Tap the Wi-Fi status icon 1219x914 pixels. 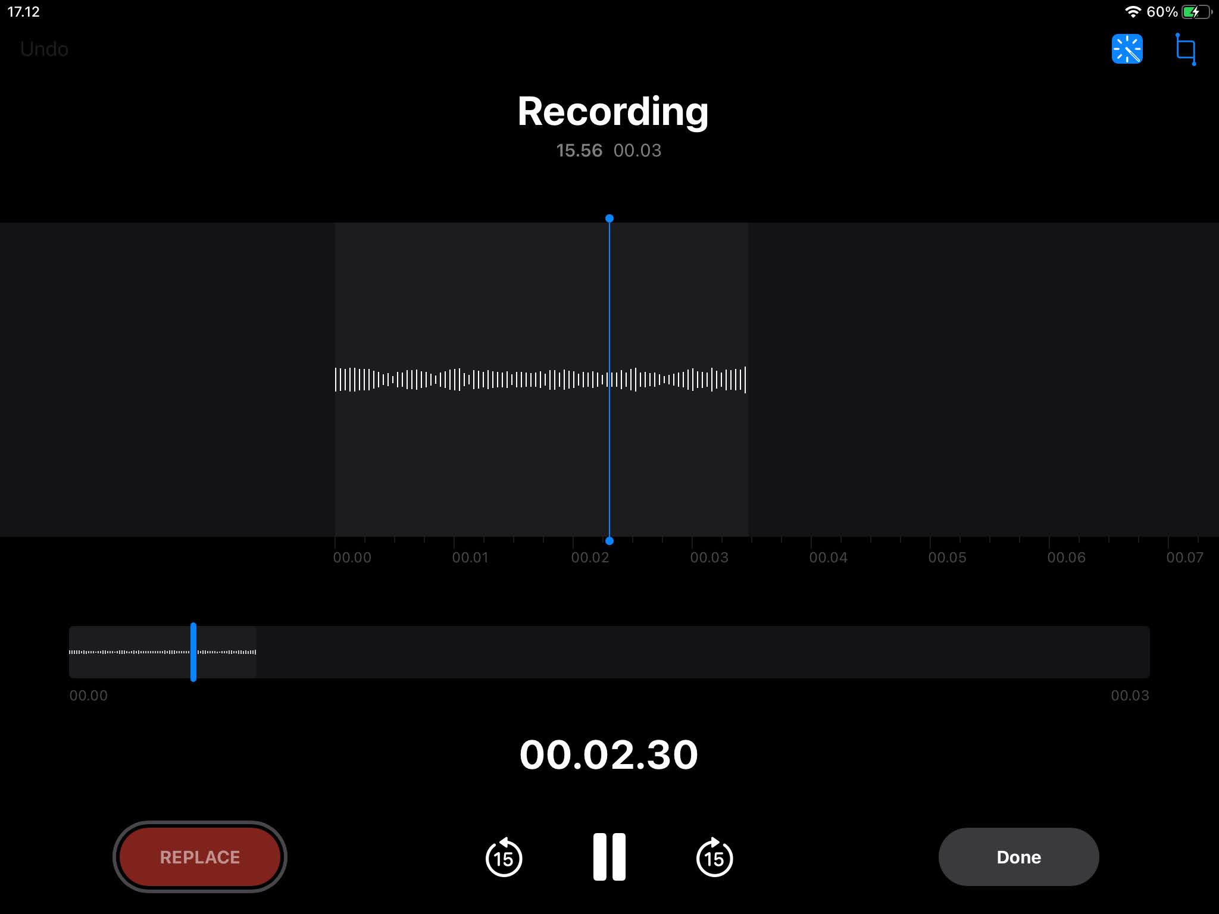click(1132, 12)
